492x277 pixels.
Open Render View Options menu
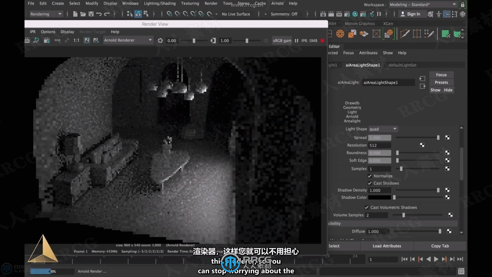point(48,32)
